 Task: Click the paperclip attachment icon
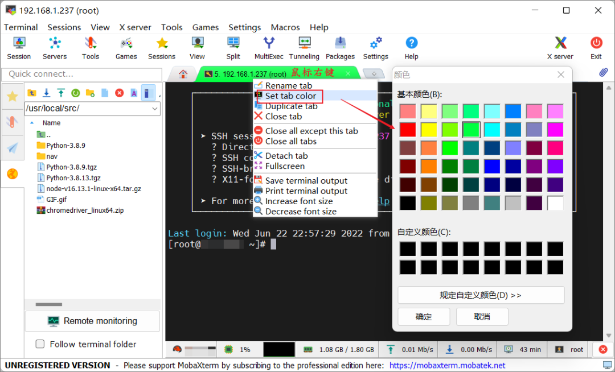coord(603,72)
